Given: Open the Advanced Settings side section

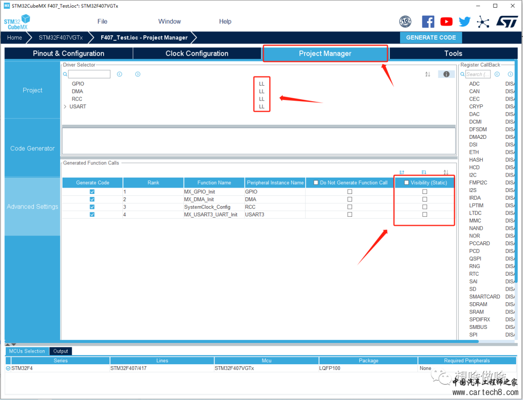Looking at the screenshot, I should click(x=32, y=207).
